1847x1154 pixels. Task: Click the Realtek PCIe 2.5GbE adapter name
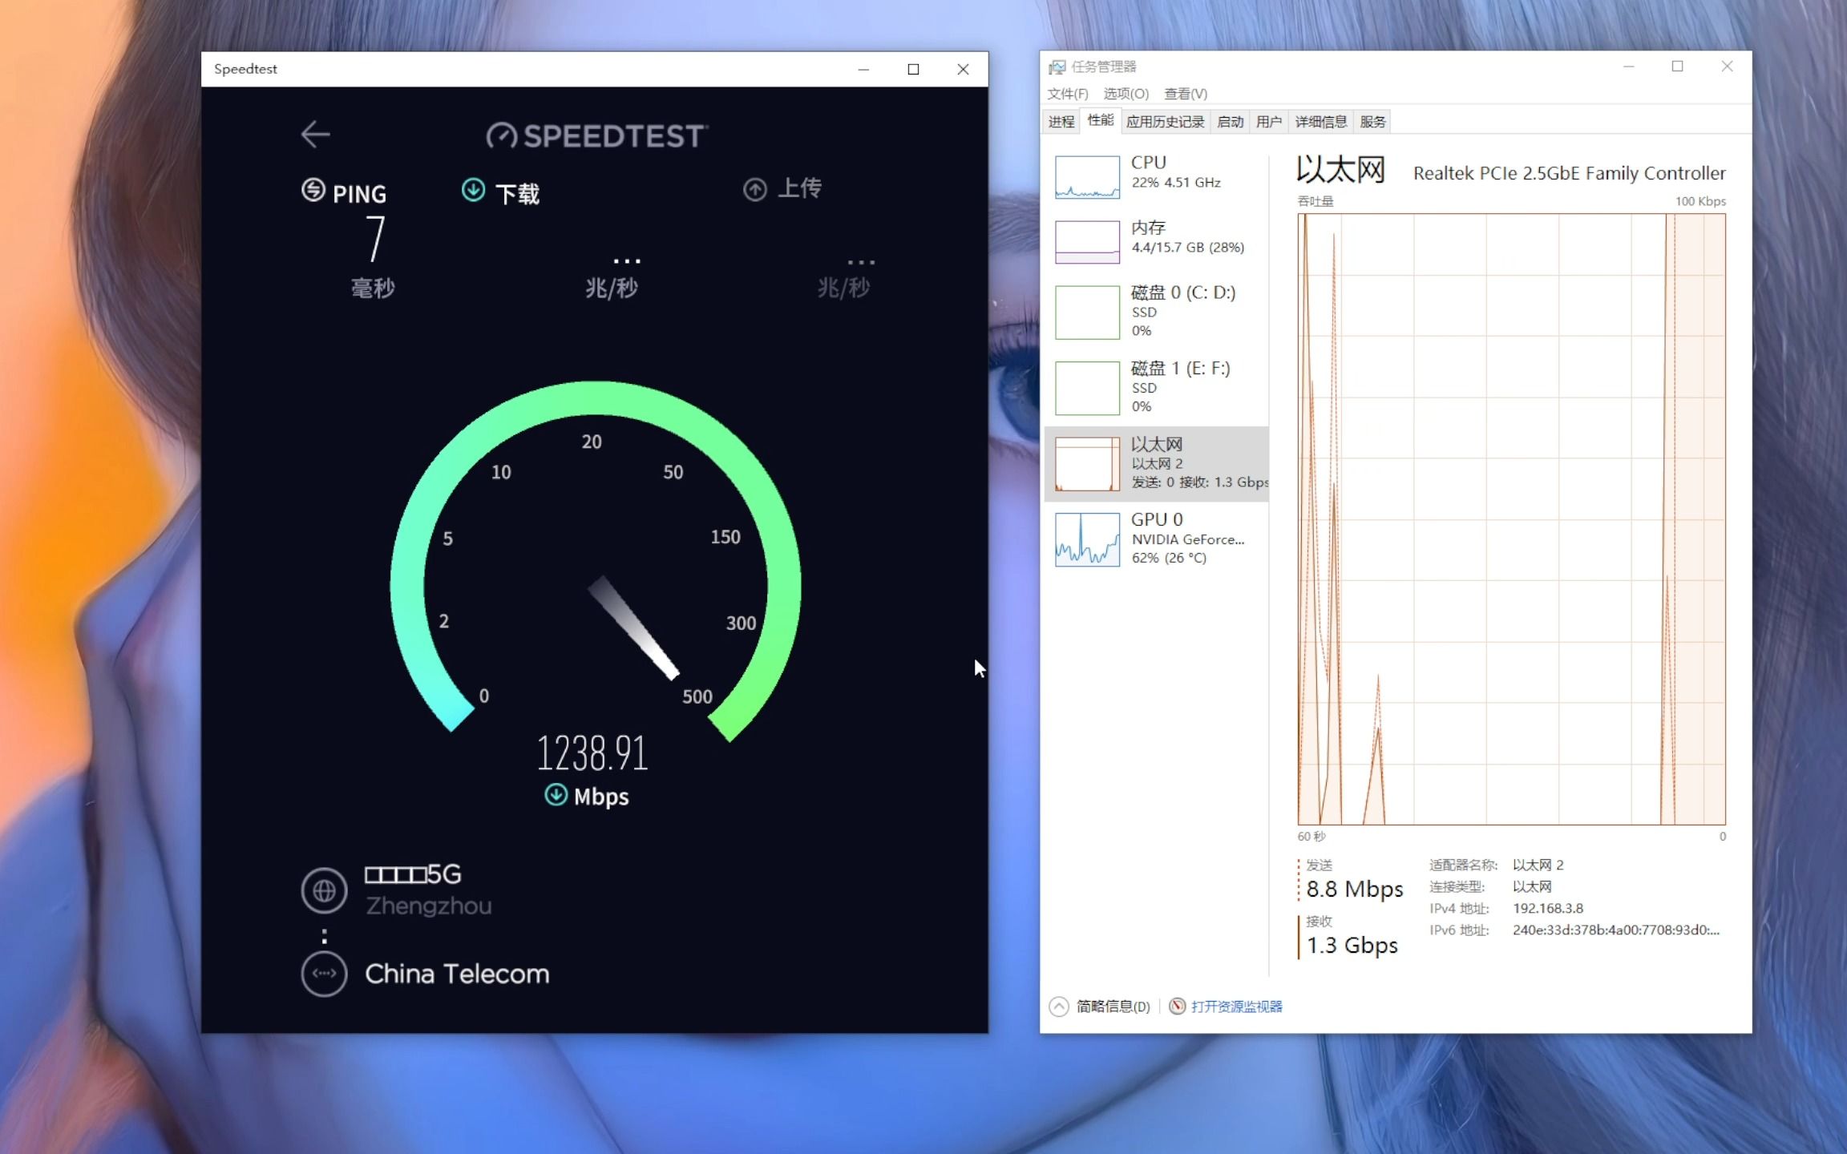click(x=1569, y=173)
